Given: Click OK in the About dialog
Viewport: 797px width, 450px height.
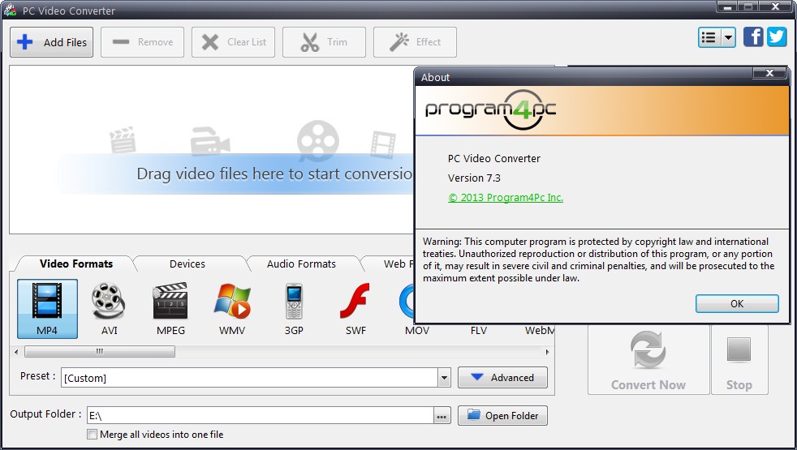Looking at the screenshot, I should click(737, 304).
